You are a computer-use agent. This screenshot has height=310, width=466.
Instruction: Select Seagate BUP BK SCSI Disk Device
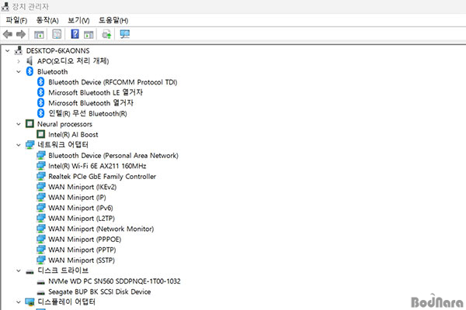click(x=99, y=292)
